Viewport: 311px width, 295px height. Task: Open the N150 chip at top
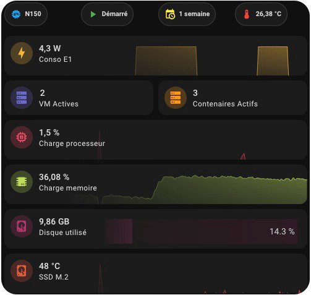(x=26, y=14)
